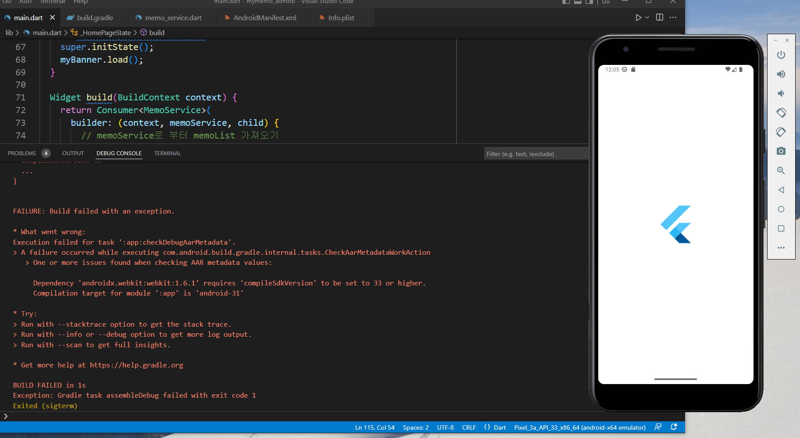Go to line via Ln 115, Col 54

[x=375, y=427]
